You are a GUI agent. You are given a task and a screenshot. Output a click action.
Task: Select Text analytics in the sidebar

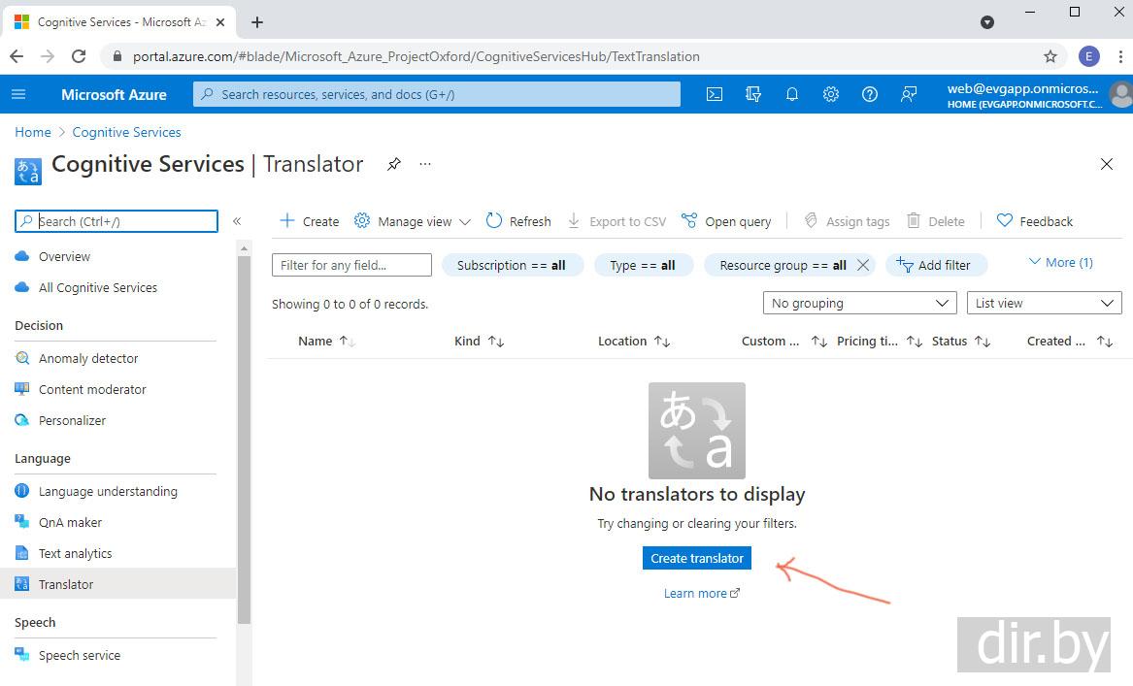[75, 553]
